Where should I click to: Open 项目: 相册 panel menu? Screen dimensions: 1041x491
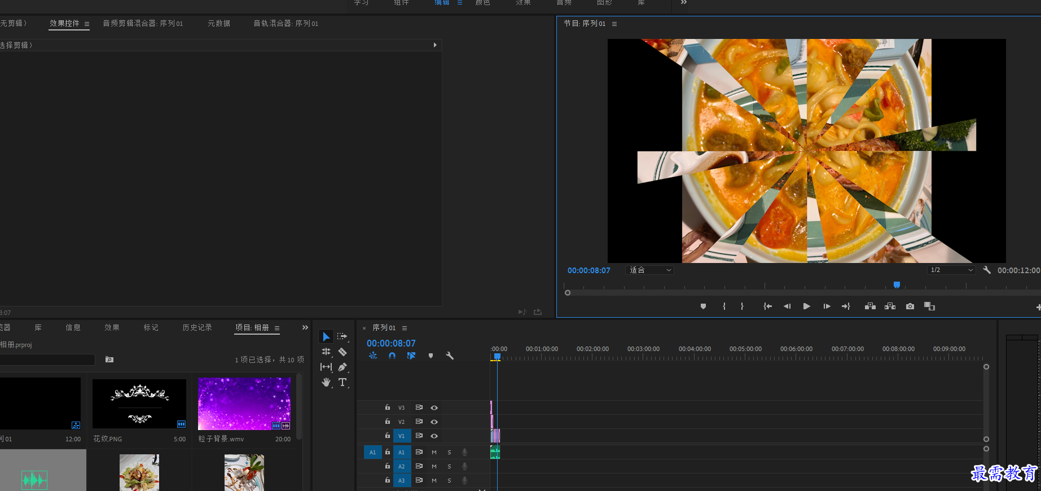point(277,328)
